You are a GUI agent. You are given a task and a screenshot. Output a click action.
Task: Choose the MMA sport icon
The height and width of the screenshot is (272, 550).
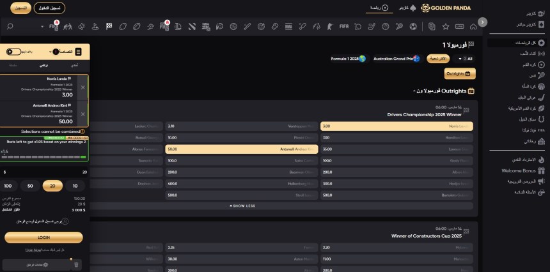[x=288, y=26]
